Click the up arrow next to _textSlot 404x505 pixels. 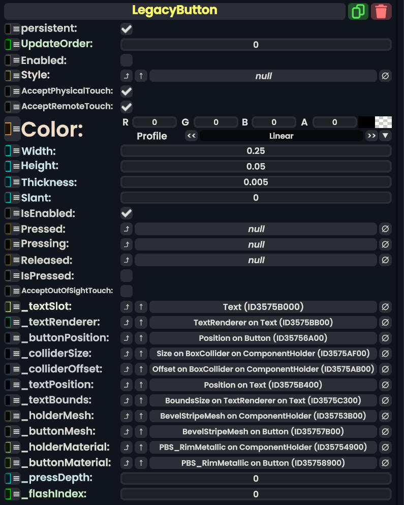[141, 307]
